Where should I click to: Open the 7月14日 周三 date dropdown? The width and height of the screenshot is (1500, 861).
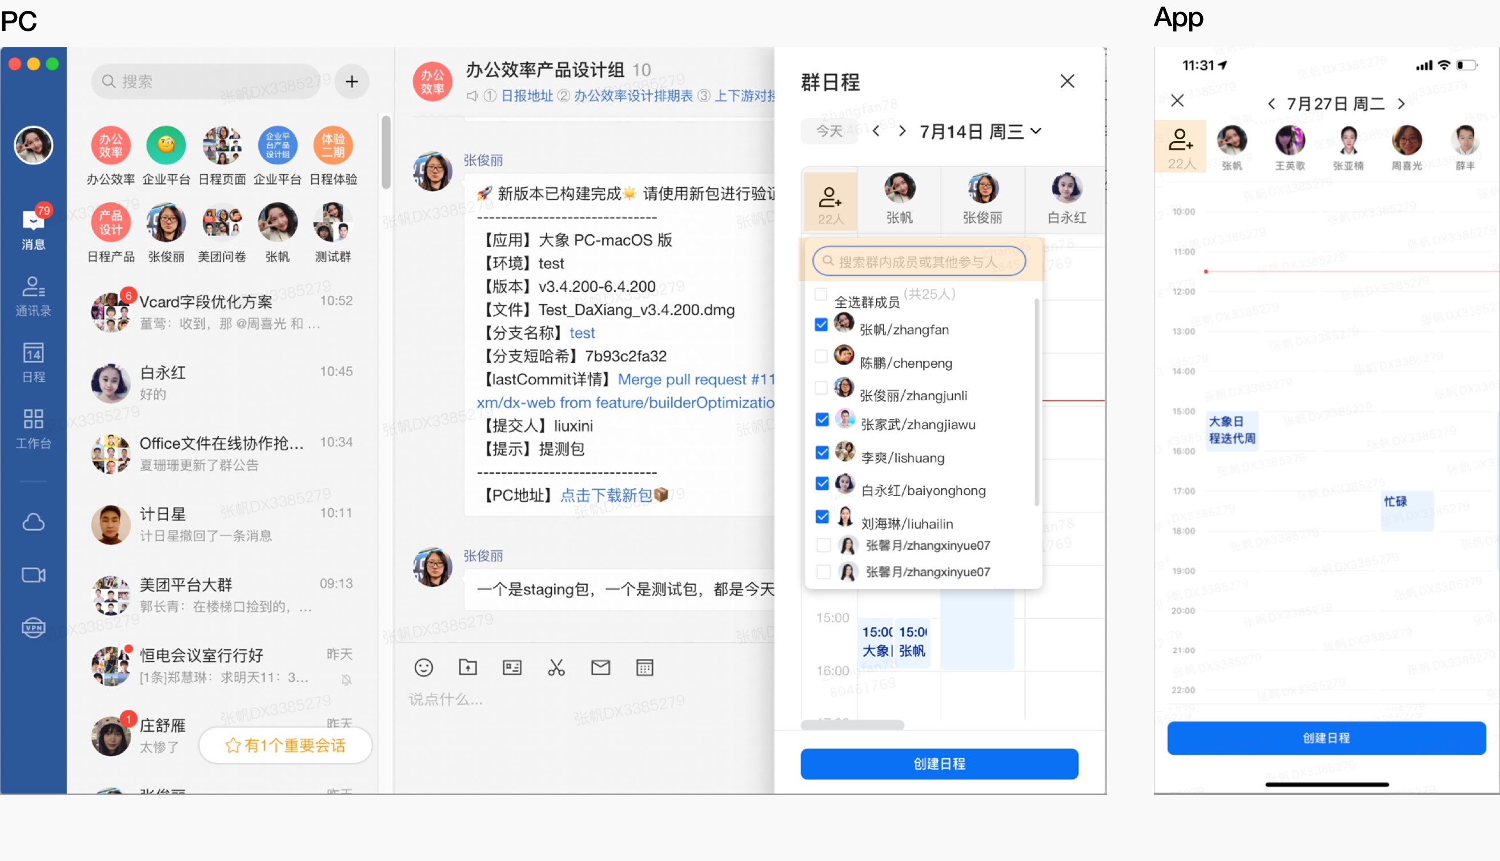coord(980,131)
